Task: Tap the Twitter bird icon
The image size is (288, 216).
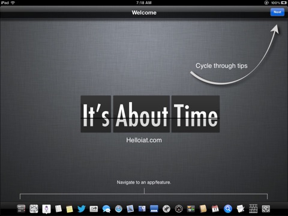Action: [x=82, y=209]
